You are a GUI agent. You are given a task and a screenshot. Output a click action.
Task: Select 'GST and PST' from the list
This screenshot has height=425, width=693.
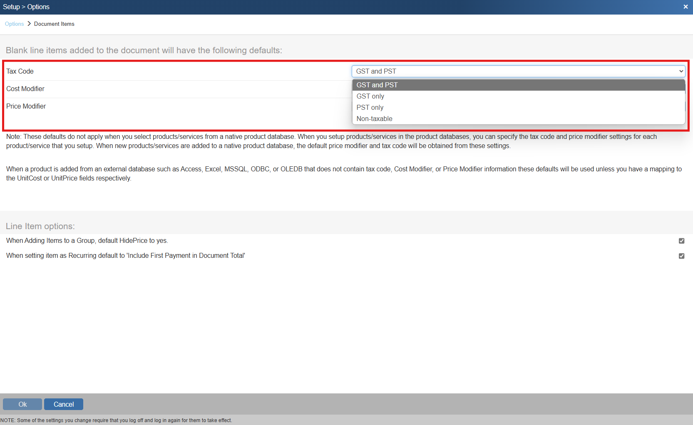(x=377, y=85)
